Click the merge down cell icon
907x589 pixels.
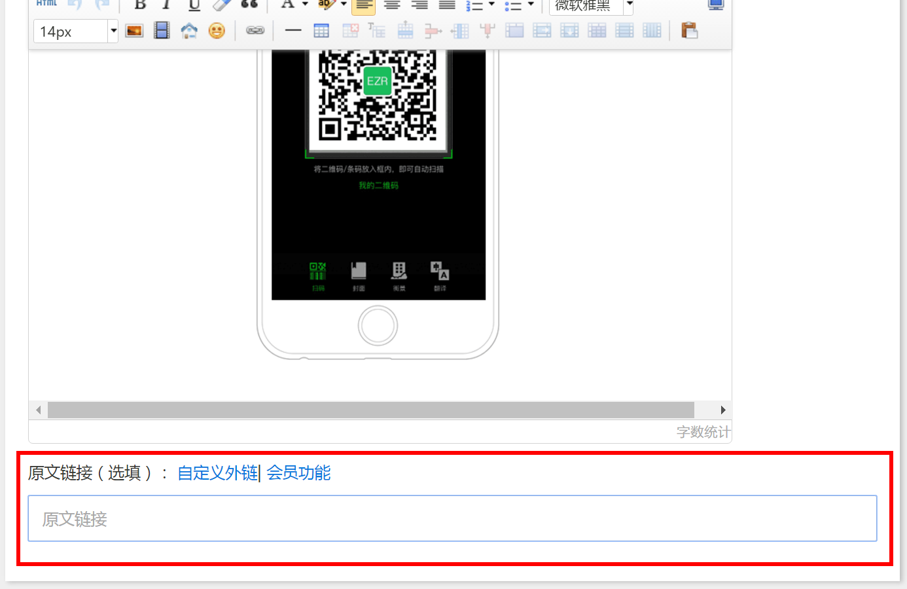[569, 30]
